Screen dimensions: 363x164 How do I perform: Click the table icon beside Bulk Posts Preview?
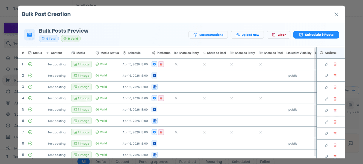tap(30, 35)
